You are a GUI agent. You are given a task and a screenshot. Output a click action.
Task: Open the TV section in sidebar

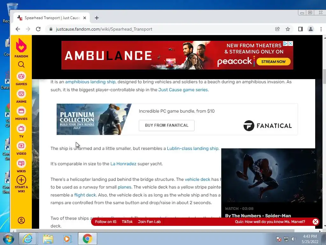(x=21, y=131)
